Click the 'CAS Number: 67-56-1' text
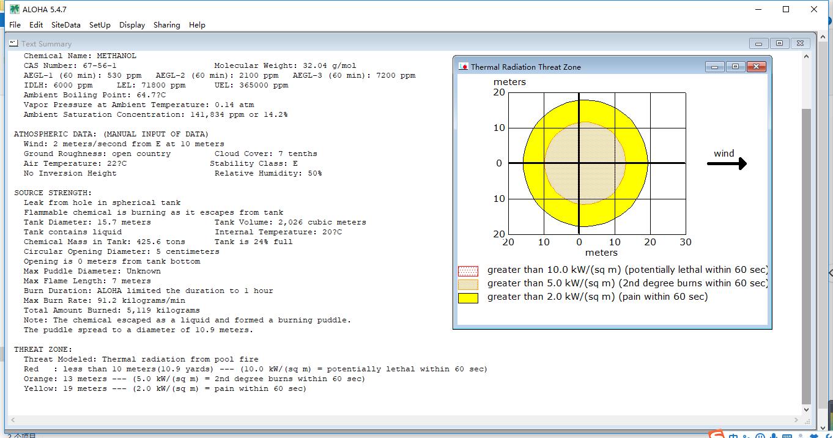The image size is (833, 438). click(x=70, y=65)
